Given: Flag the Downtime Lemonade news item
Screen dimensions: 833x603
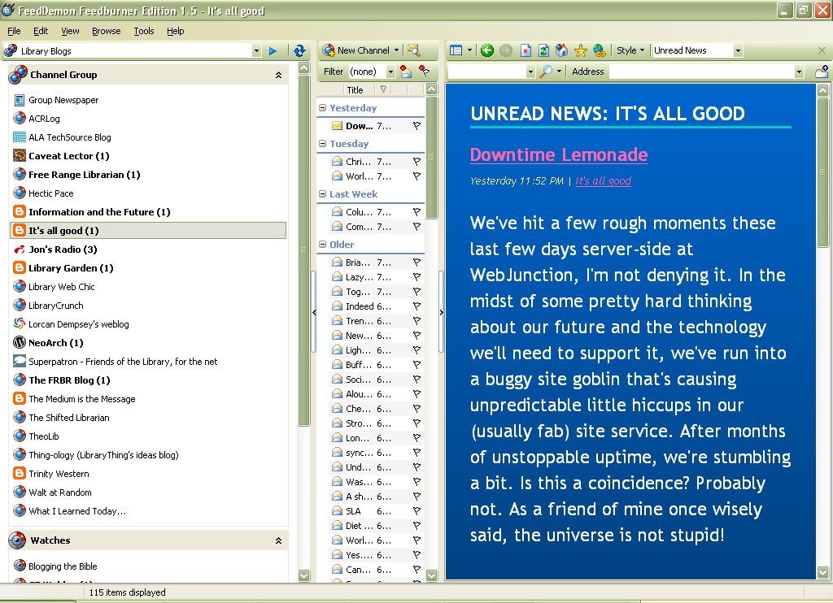Looking at the screenshot, I should click(x=416, y=126).
